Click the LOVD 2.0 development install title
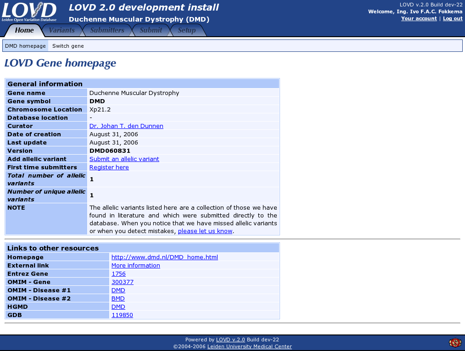This screenshot has width=465, height=351. 144,7
